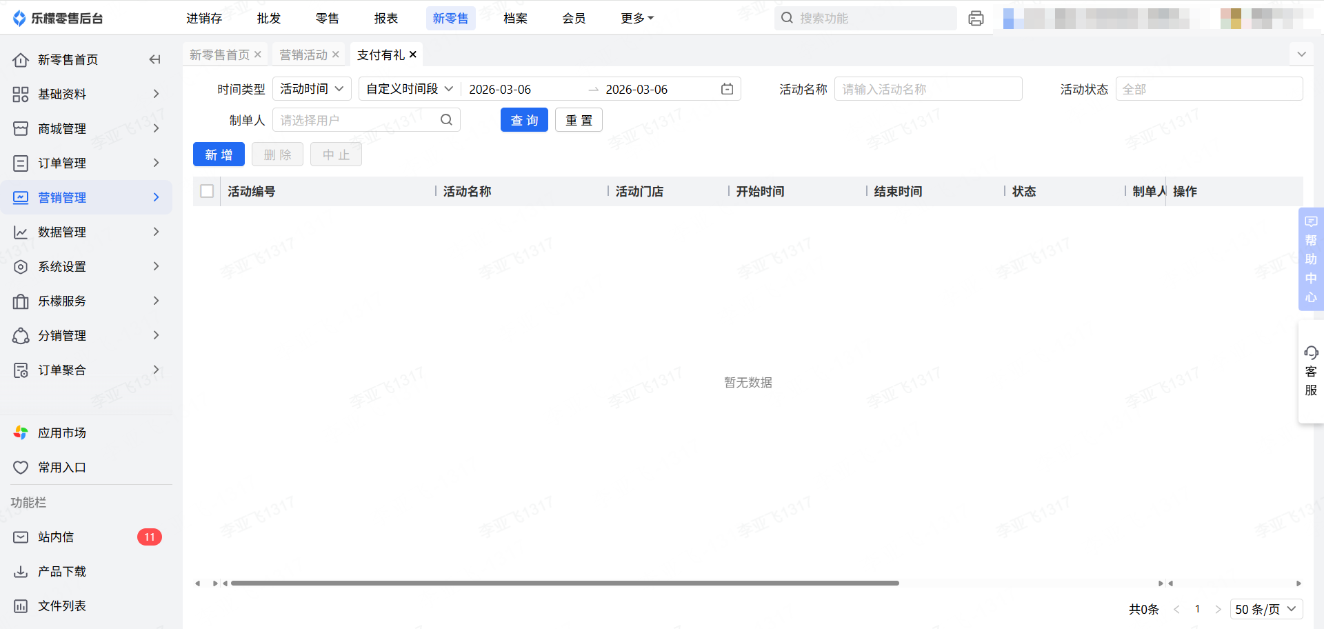Open the 自定义时间段 dropdown

(x=410, y=89)
